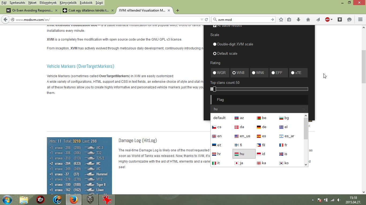Toggle the At battle results checkbox
The width and height of the screenshot is (366, 205).
(x=215, y=26)
